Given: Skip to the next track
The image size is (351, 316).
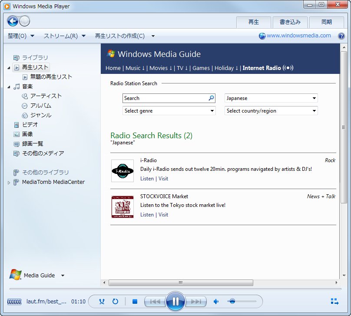Looking at the screenshot, I should click(x=196, y=302).
